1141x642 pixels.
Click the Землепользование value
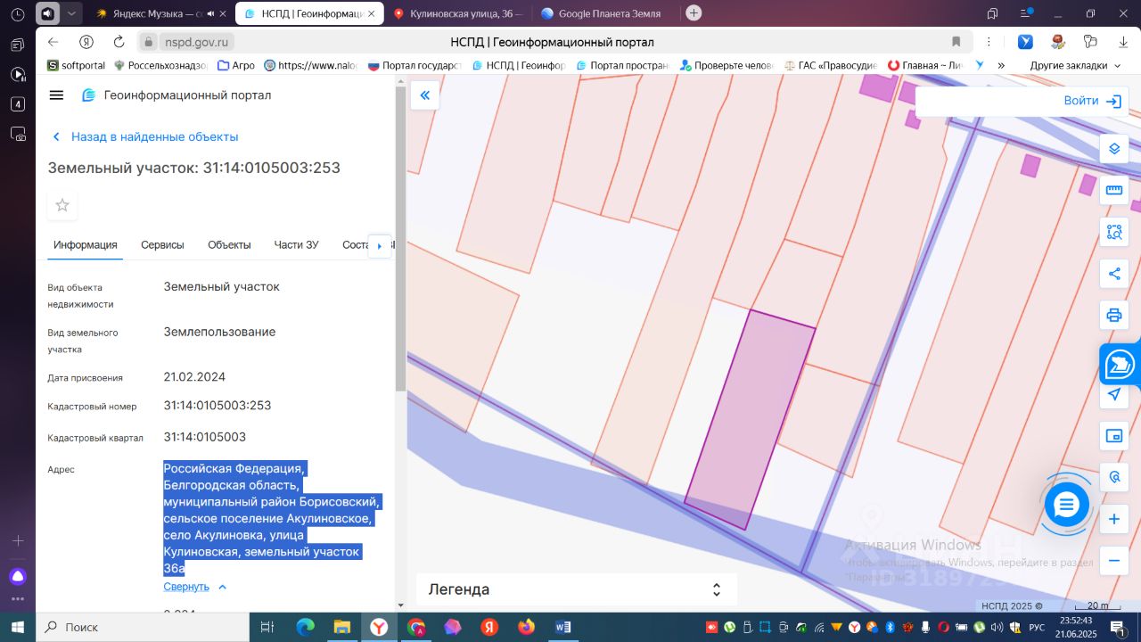219,332
